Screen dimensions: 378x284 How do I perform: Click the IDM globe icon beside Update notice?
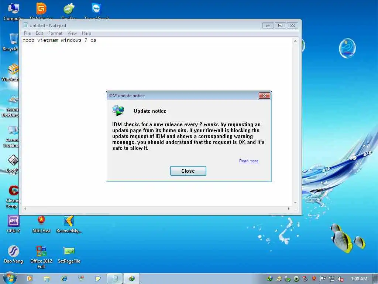(x=118, y=111)
